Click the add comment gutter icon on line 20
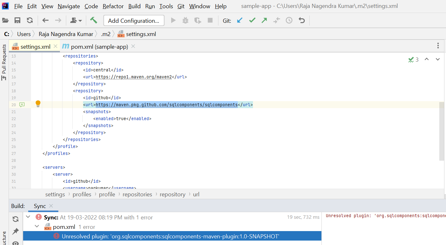The height and width of the screenshot is (245, 446). pos(22,105)
